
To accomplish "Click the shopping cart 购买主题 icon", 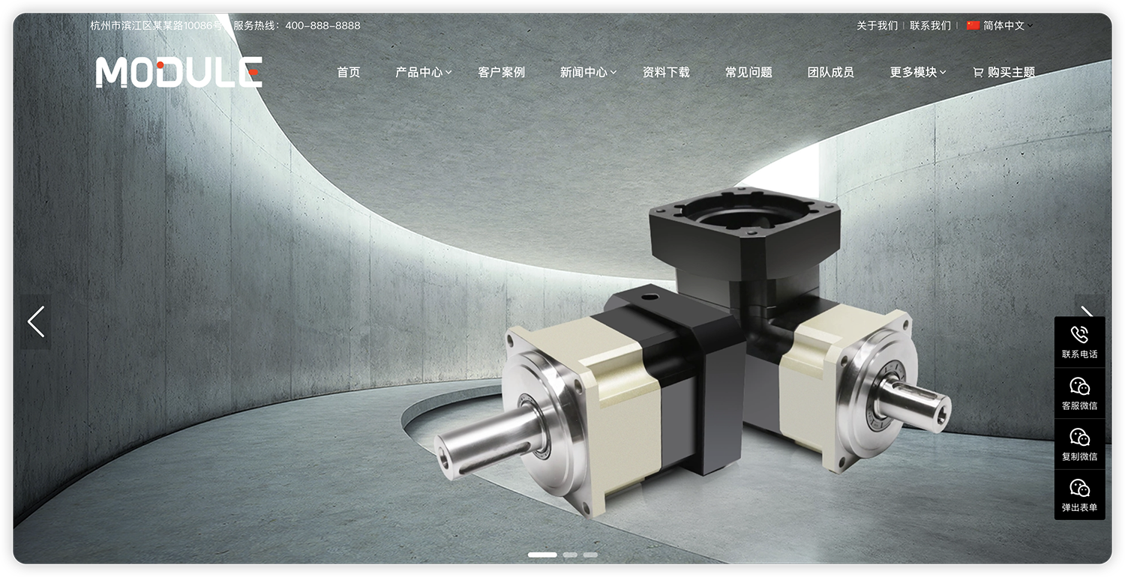I will coord(978,73).
